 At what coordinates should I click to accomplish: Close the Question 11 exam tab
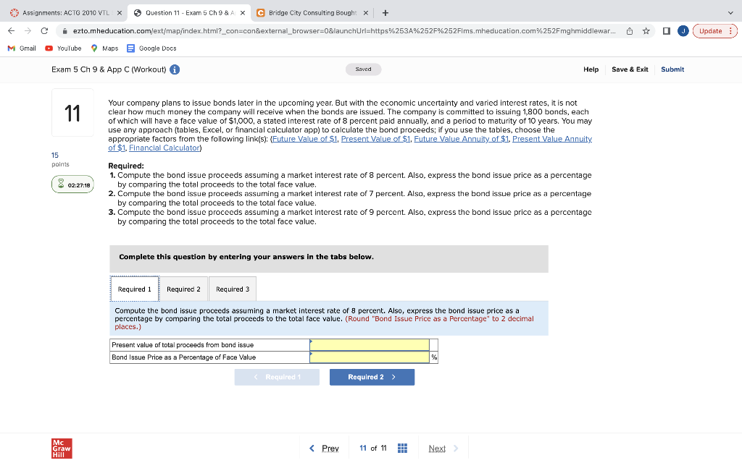[x=243, y=13]
